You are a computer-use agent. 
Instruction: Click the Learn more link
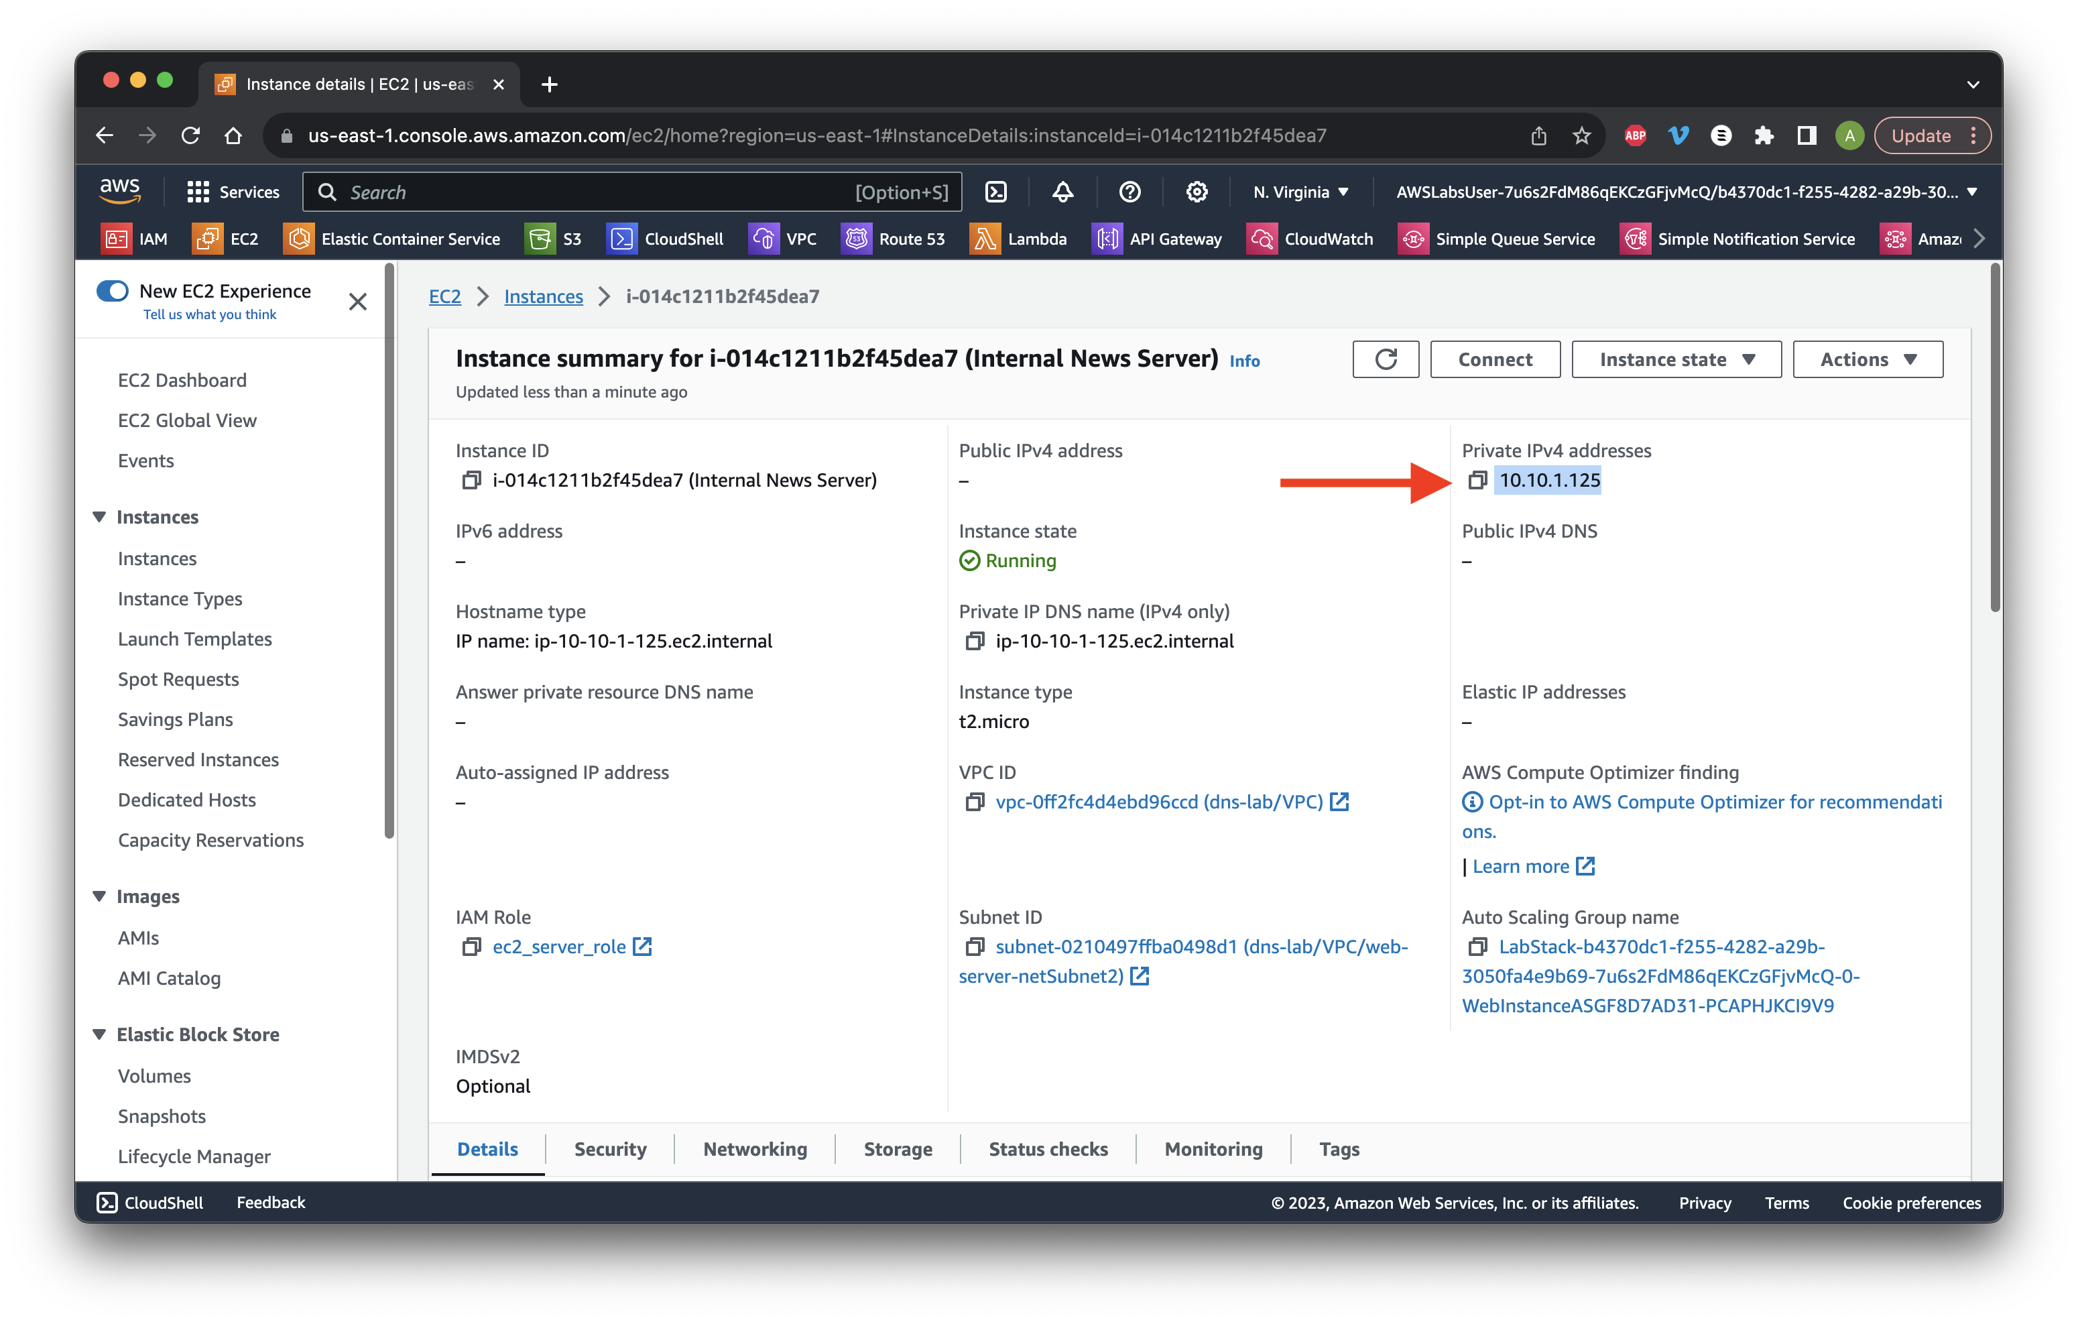1522,866
